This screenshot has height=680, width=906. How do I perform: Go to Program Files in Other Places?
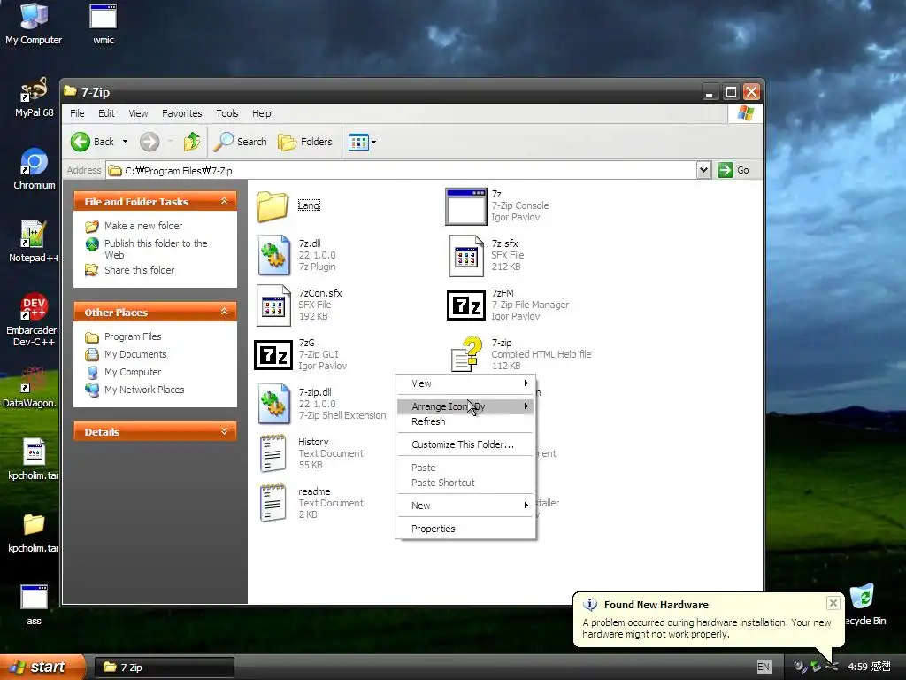133,336
